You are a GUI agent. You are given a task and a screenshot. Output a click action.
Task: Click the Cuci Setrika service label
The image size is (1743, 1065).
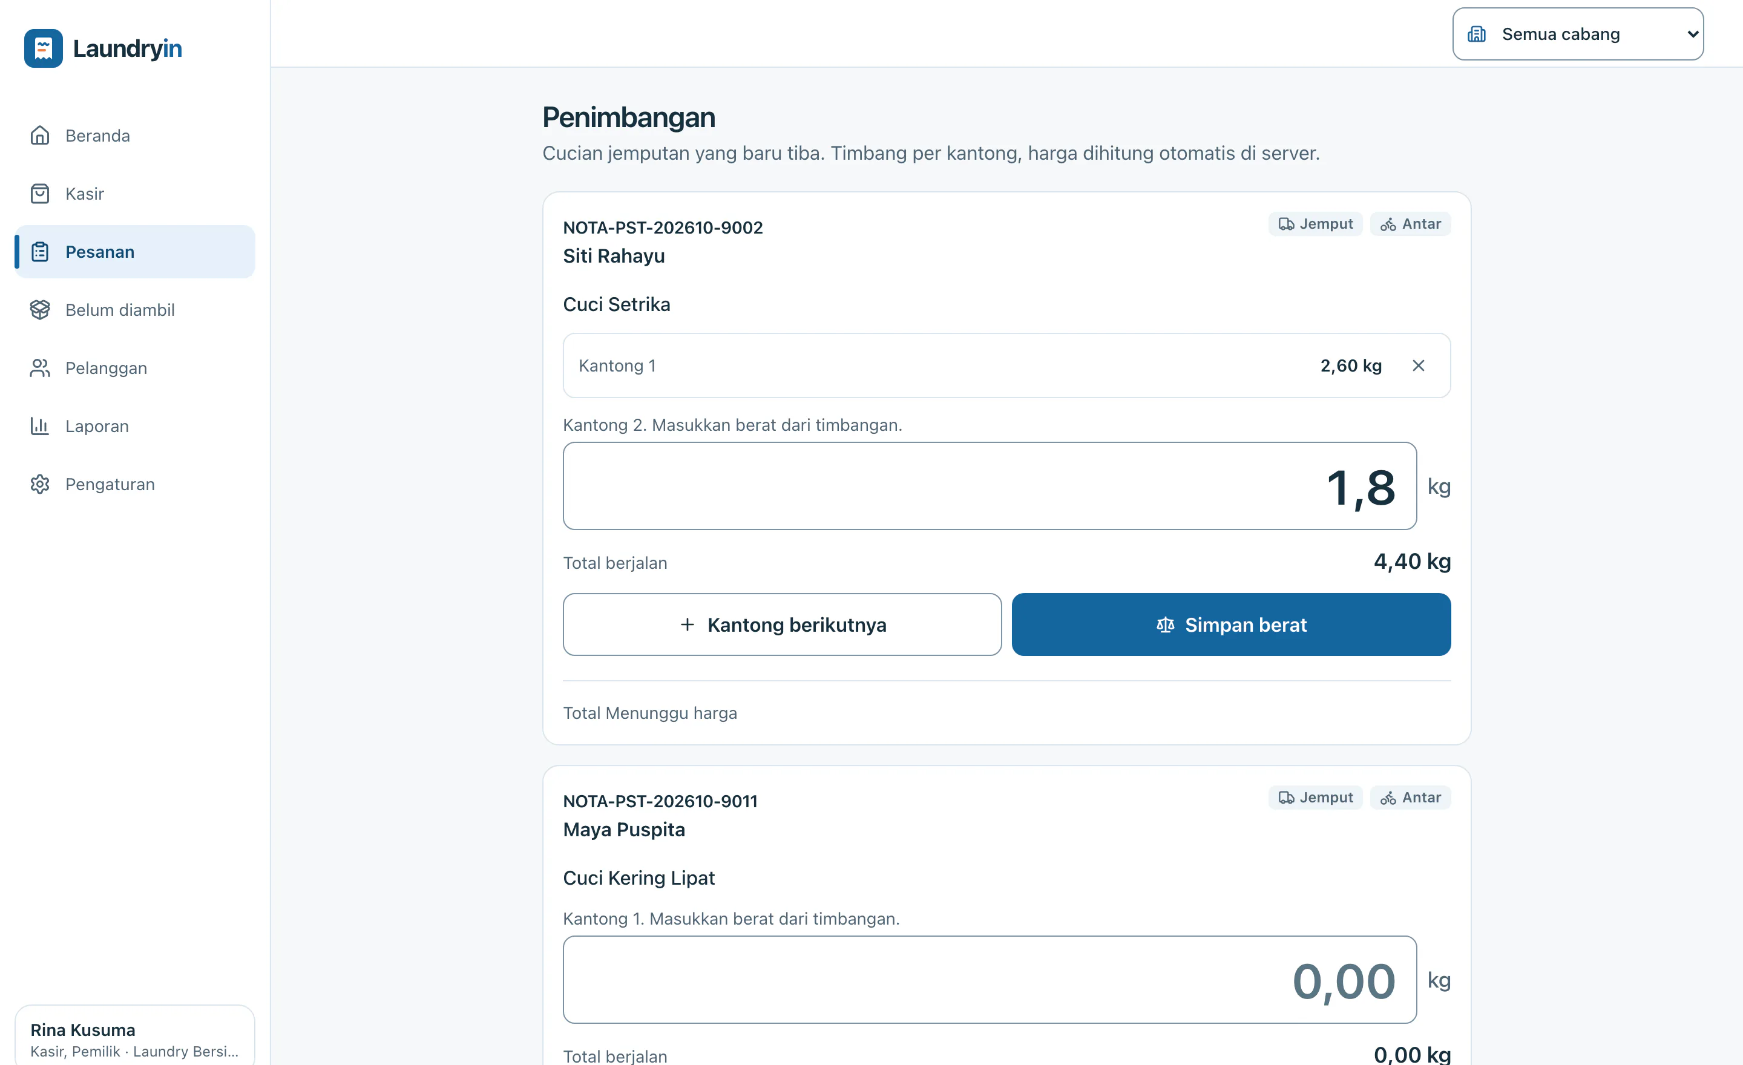(617, 304)
